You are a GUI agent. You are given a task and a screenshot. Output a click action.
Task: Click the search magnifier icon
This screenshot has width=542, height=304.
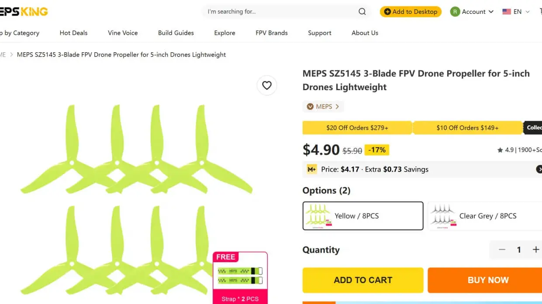(x=362, y=12)
